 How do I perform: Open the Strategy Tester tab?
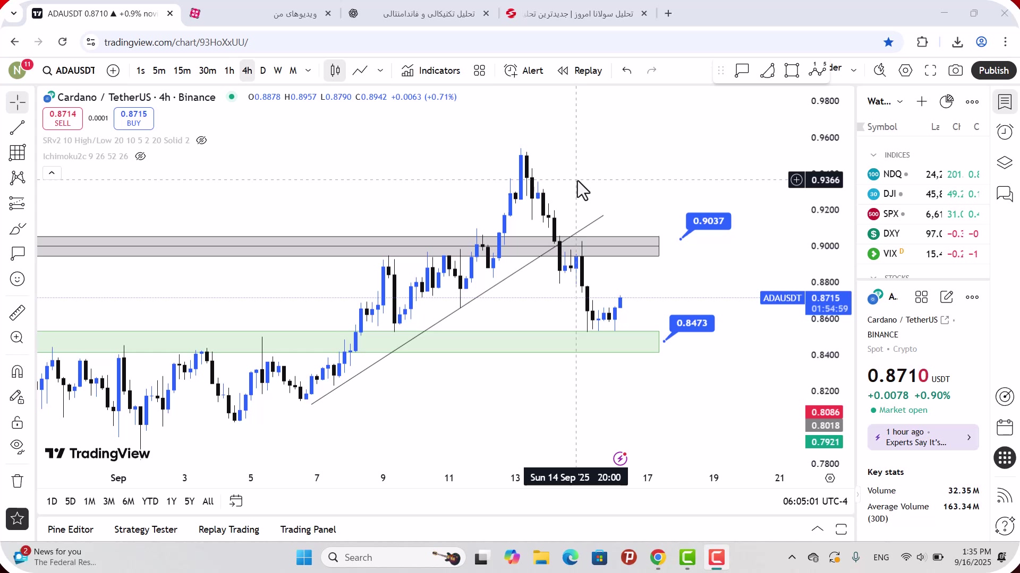pyautogui.click(x=146, y=529)
